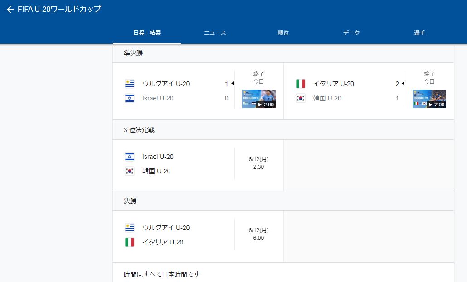Open ウルグアイ U-20 team in semifinal
Viewport: 467px width, 282px height.
point(166,84)
